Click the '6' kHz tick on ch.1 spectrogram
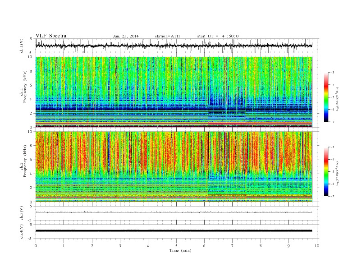The width and height of the screenshot is (357, 276). pyautogui.click(x=32, y=85)
